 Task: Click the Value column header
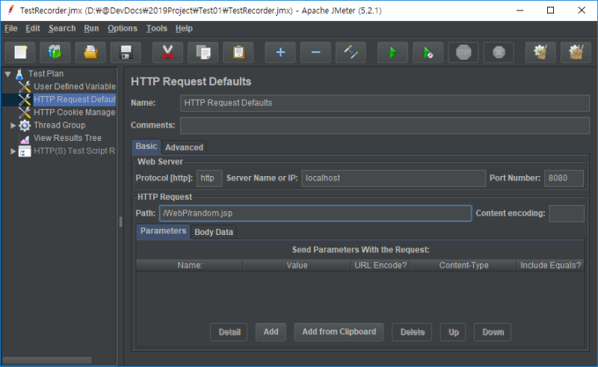click(297, 266)
